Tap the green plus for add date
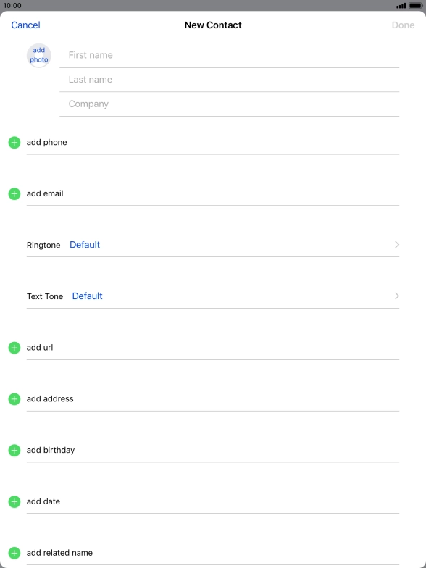The width and height of the screenshot is (426, 568). tap(14, 501)
